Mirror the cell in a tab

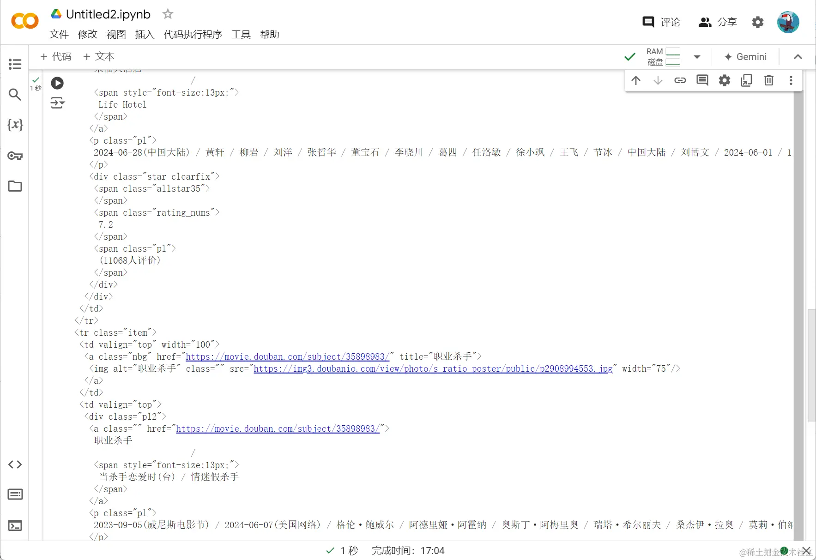point(747,80)
